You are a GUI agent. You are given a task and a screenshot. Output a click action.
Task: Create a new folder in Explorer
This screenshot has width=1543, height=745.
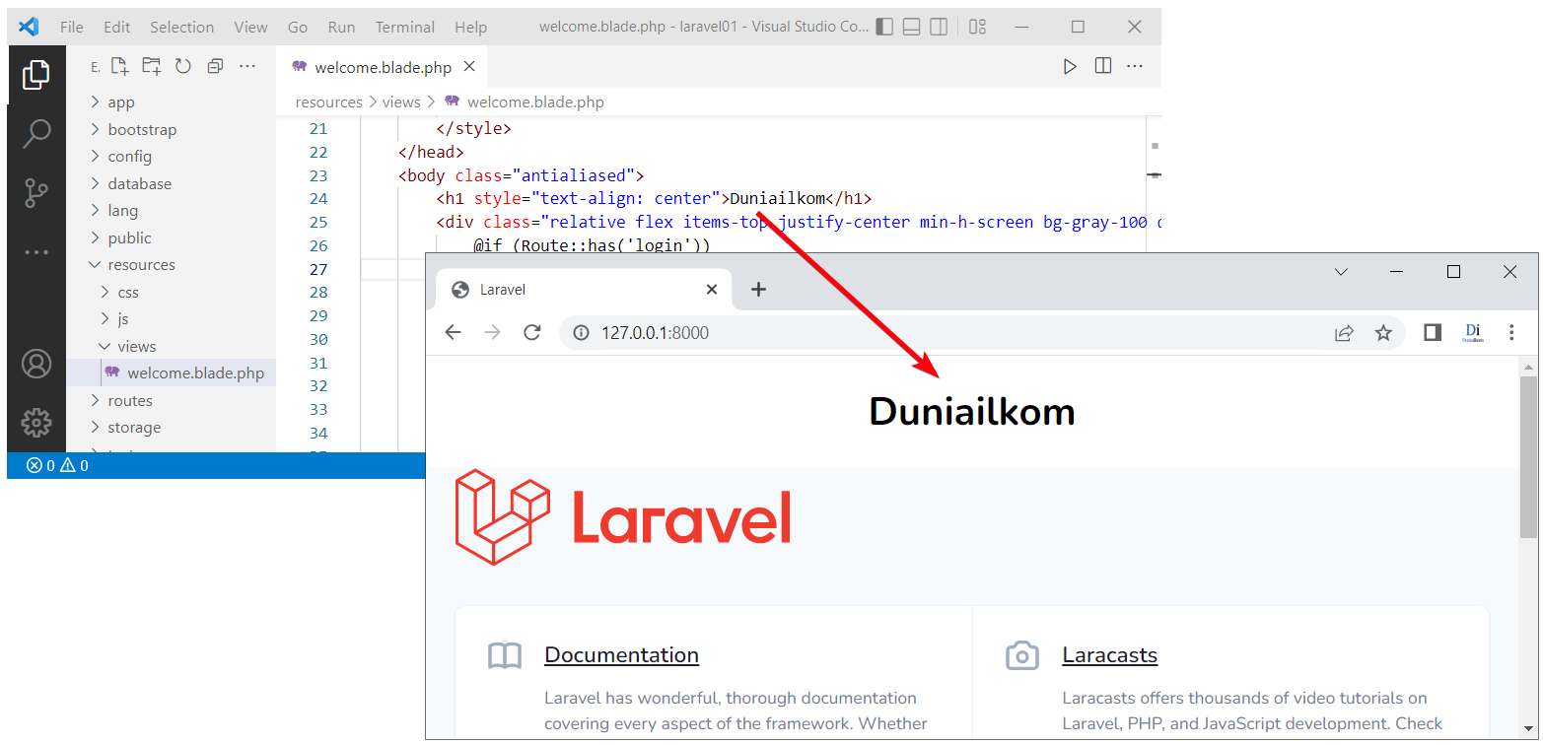point(151,66)
